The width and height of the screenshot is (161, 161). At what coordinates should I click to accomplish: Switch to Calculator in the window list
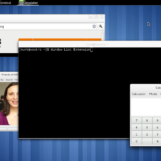pos(28,3)
